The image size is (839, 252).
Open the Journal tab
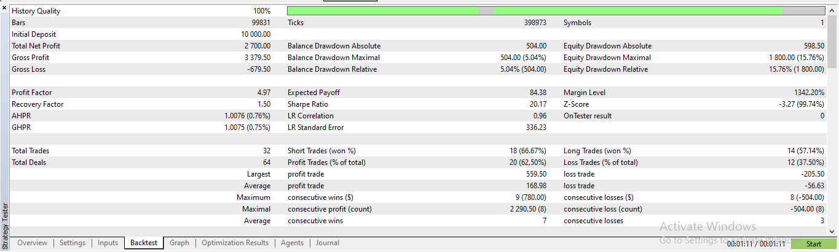328,243
